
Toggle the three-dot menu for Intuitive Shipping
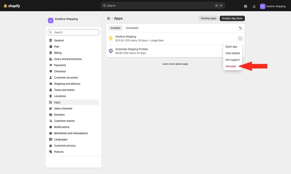[x=240, y=39]
